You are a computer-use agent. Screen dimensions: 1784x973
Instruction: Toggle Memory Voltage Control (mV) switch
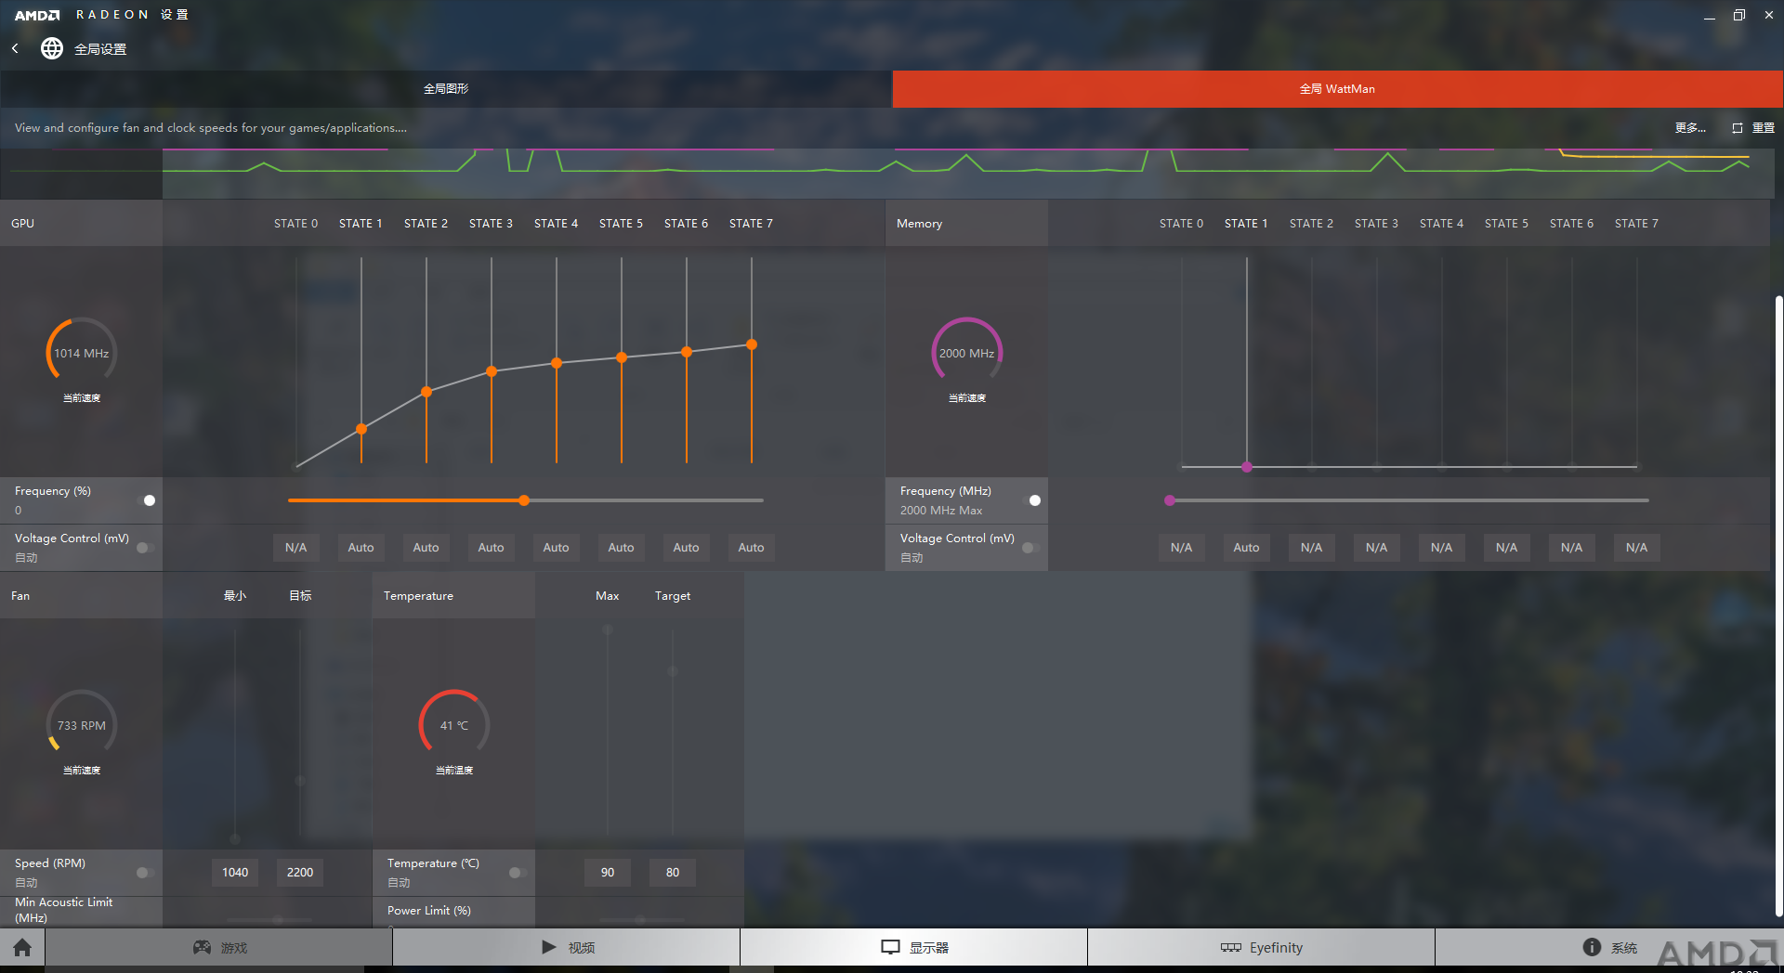coord(1031,548)
